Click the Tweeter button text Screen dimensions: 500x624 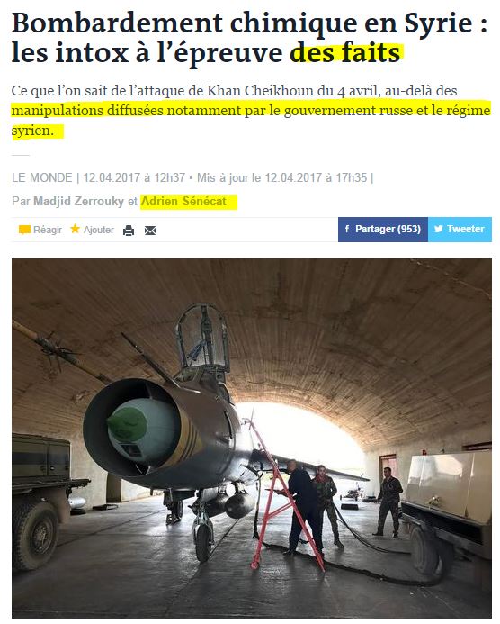coord(466,229)
